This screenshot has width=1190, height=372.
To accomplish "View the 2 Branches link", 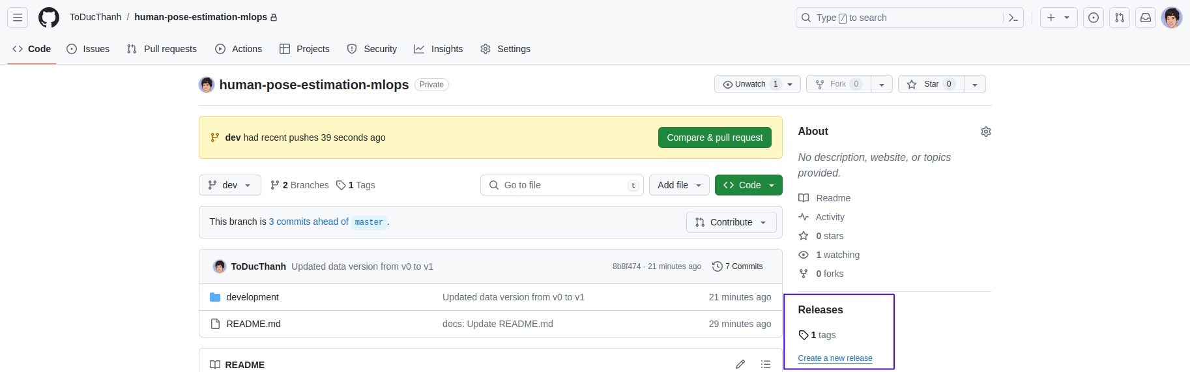I will [300, 185].
